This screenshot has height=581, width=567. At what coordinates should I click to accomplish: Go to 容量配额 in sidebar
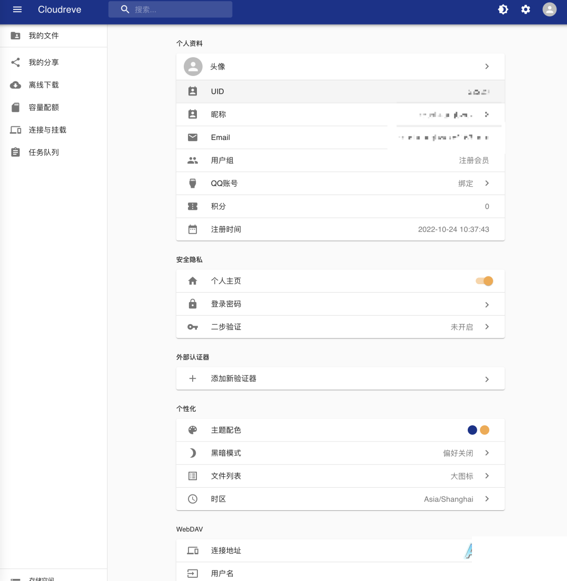click(x=54, y=107)
